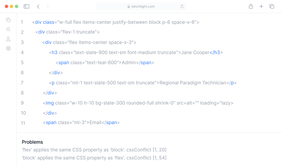Show all tabs with the tab overview icon
The height and width of the screenshot is (166, 282).
pos(272,6)
